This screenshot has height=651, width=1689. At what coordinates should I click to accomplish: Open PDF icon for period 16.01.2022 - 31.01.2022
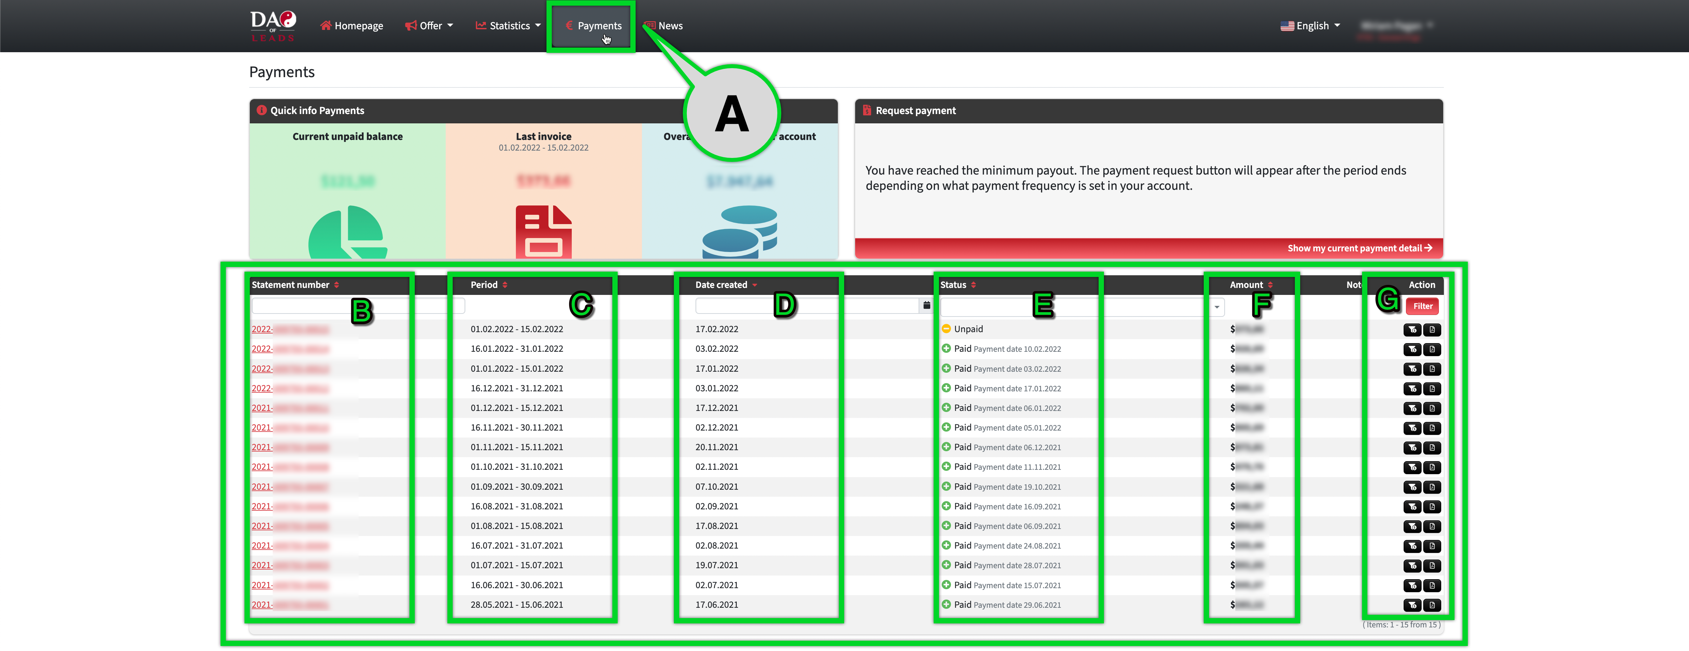coord(1432,349)
